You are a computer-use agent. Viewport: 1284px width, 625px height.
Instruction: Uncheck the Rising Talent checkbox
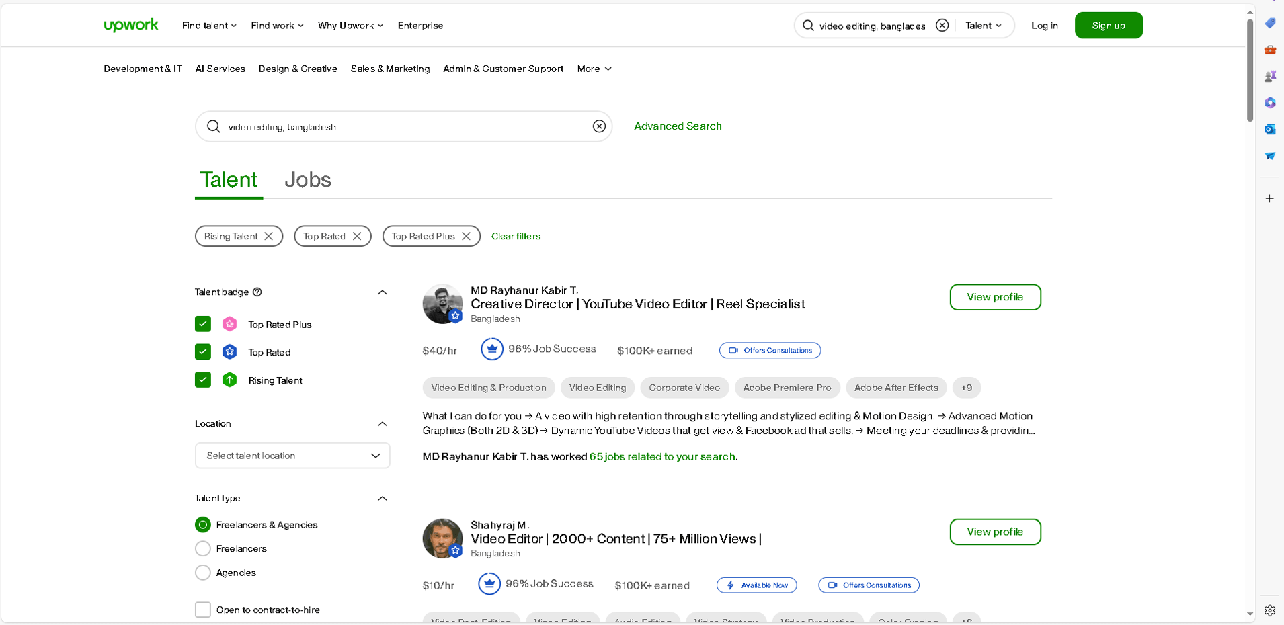click(203, 380)
